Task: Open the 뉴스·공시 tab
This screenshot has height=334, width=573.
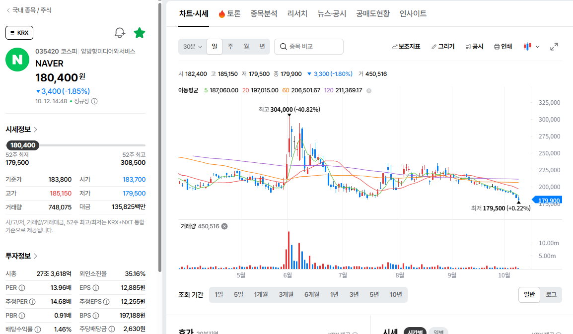Action: tap(332, 14)
